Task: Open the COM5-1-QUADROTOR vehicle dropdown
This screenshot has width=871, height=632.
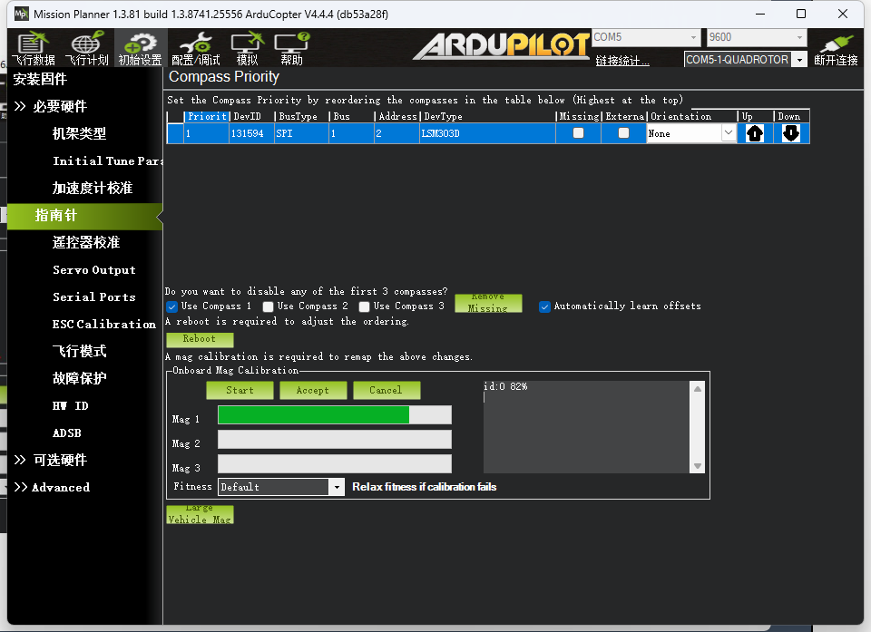Action: (x=800, y=60)
